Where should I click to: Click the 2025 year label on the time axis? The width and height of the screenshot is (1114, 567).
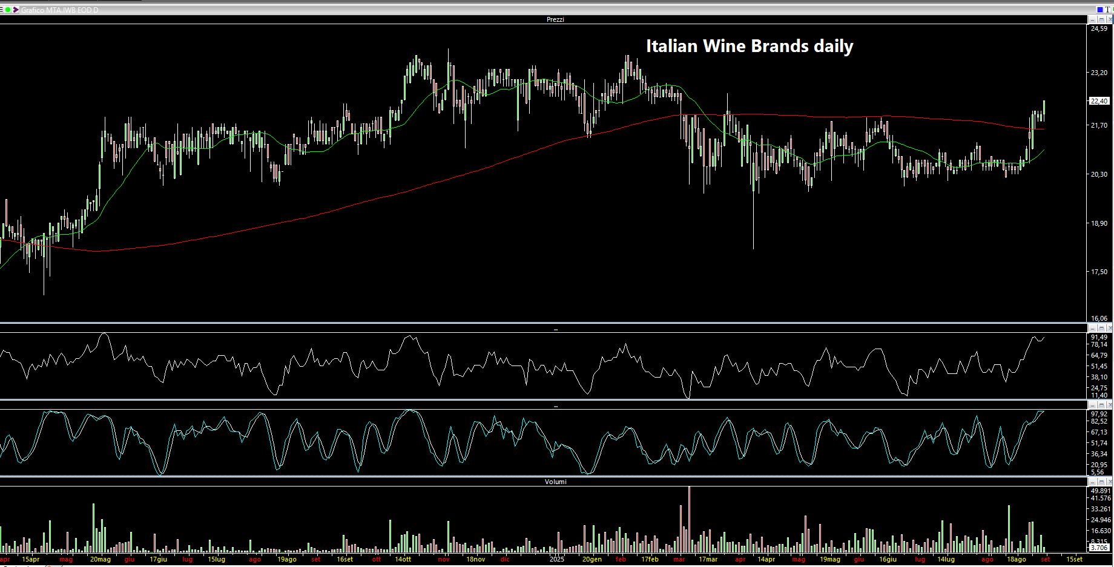[556, 559]
